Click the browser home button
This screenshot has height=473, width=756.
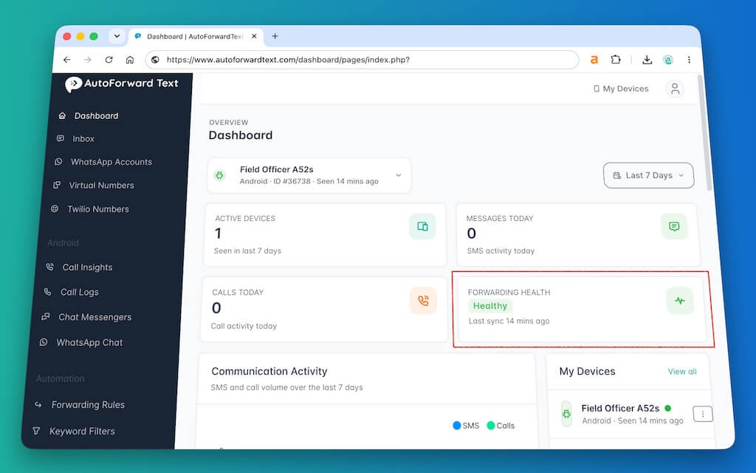click(x=130, y=60)
